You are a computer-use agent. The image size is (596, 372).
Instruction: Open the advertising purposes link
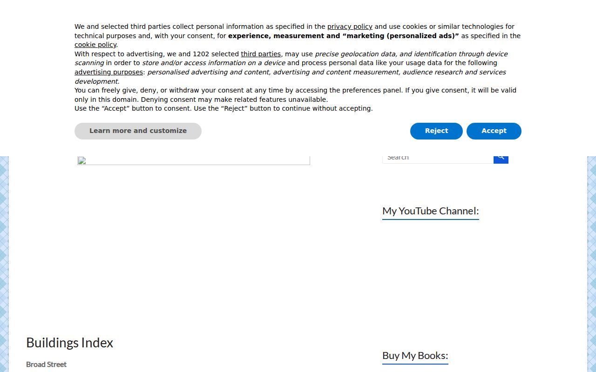(x=108, y=73)
